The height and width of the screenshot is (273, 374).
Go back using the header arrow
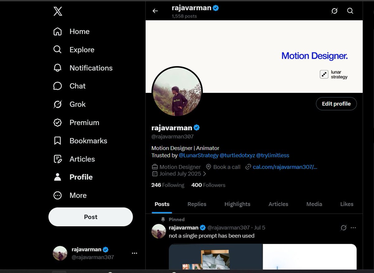click(155, 11)
